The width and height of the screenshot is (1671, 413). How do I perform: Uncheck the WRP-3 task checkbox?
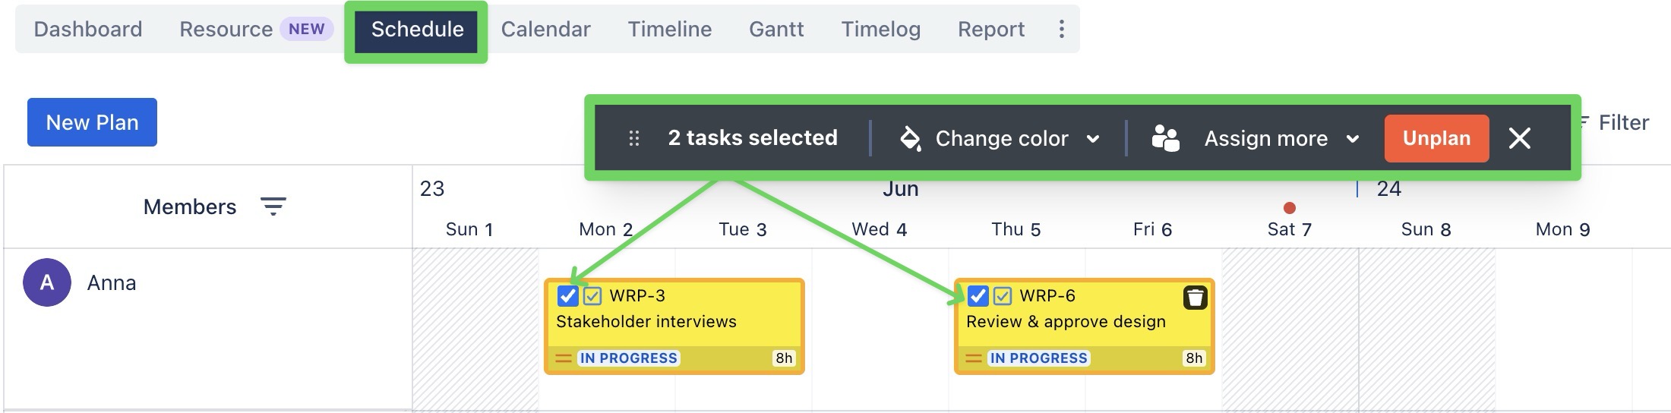coord(567,296)
